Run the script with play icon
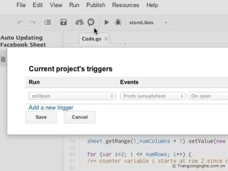228x171 pixels. click(x=107, y=22)
